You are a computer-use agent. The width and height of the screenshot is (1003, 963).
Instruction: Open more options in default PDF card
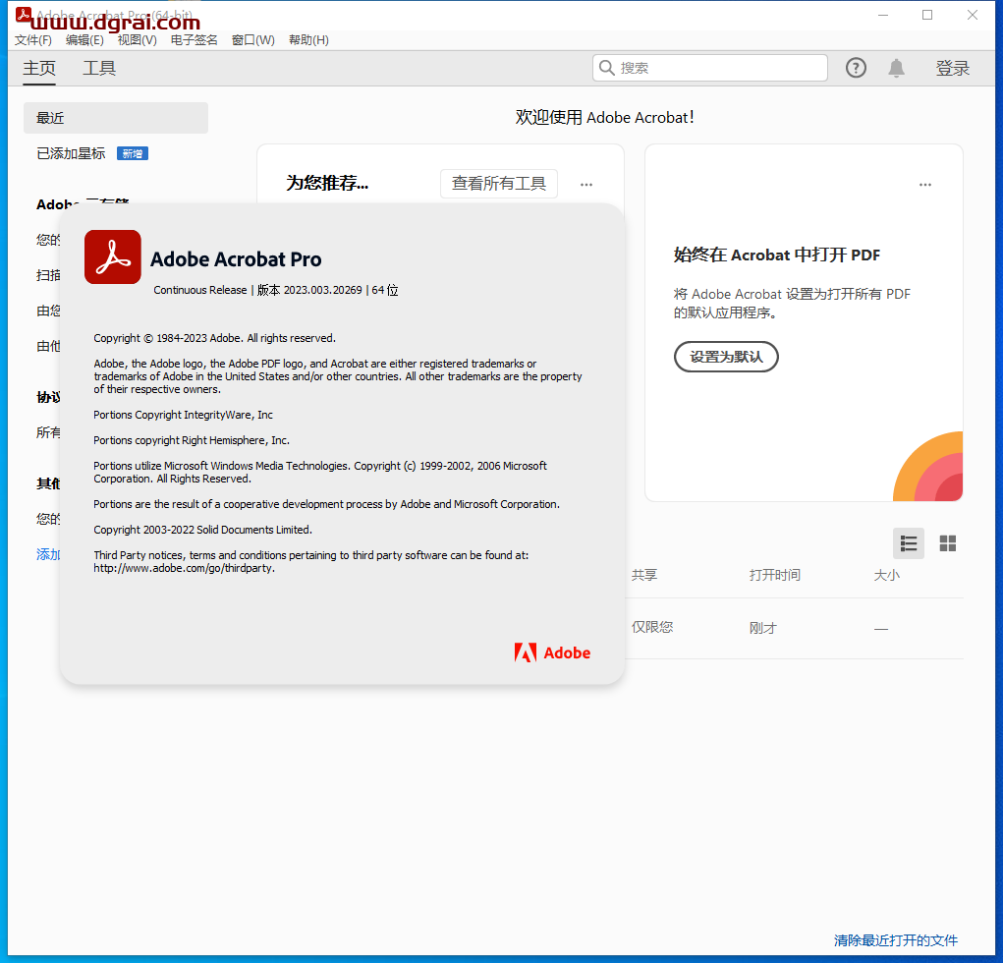(x=925, y=185)
